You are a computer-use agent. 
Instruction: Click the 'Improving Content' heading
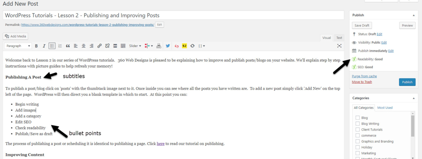[25, 154]
